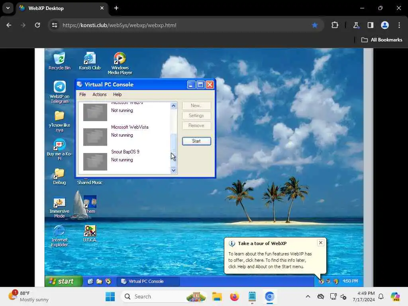
Task: Open the Chrome Extensions puzzle icon
Action: tap(335, 25)
